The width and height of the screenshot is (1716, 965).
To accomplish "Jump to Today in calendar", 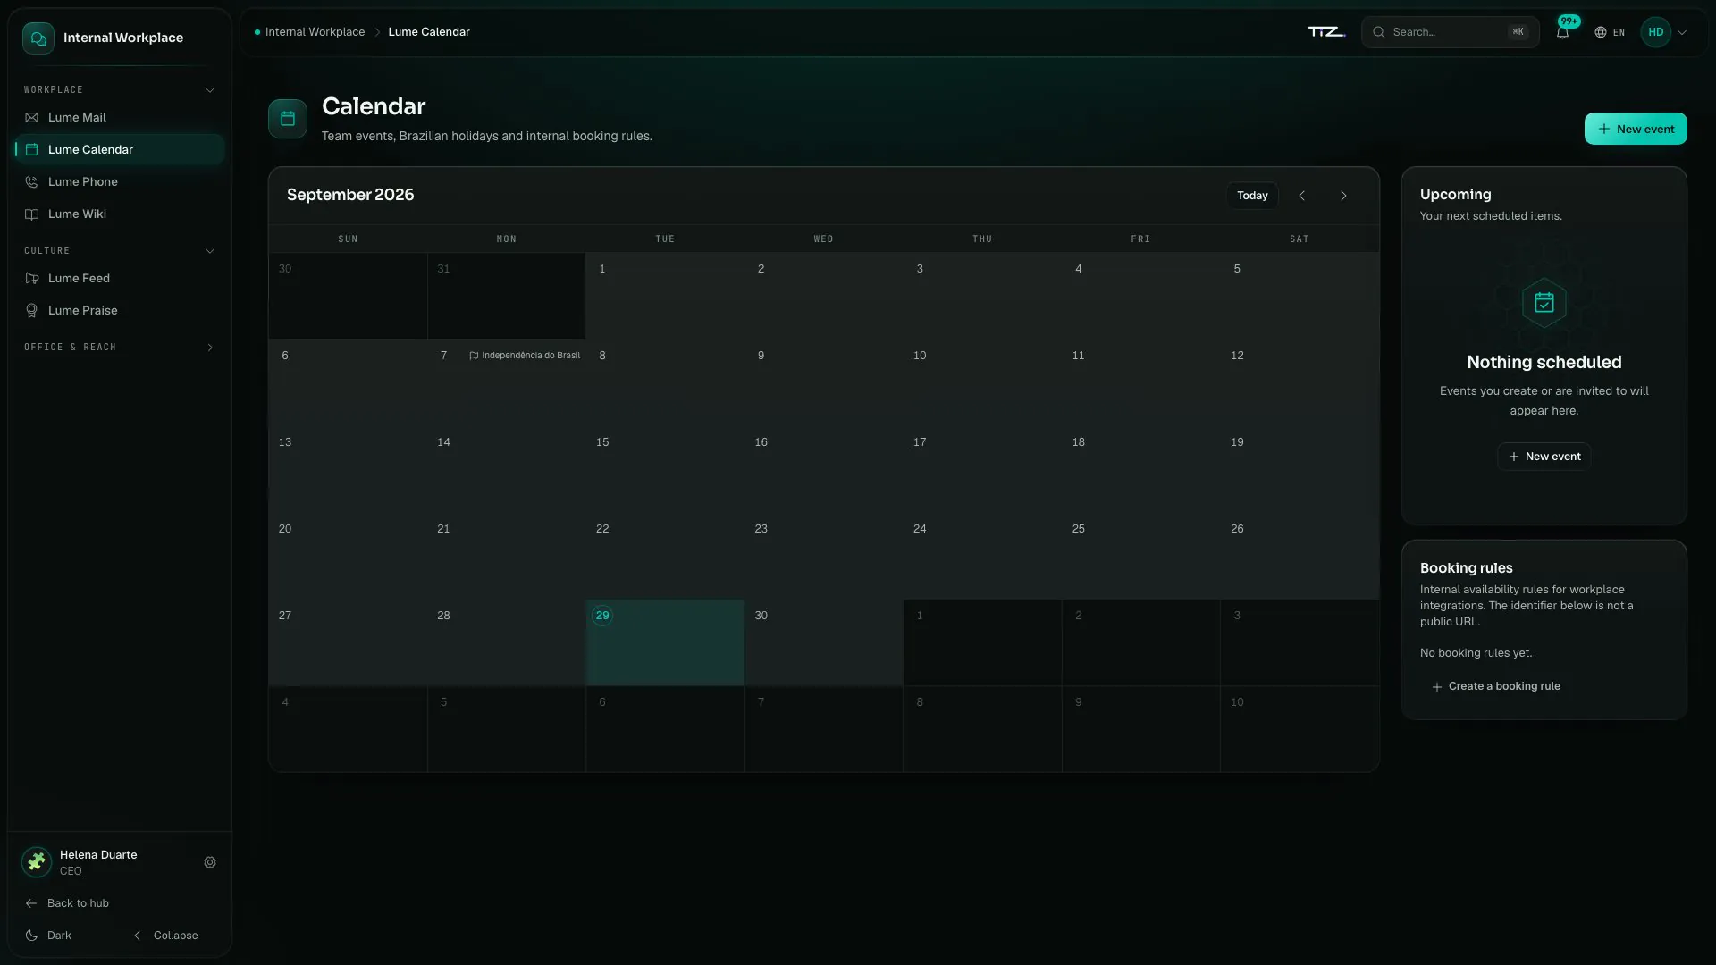I will [1252, 196].
